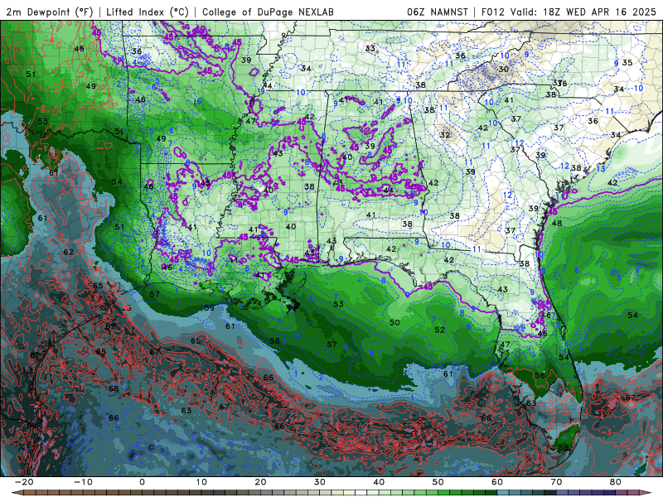Click the '59' dewpoint value near the coast

(x=210, y=307)
